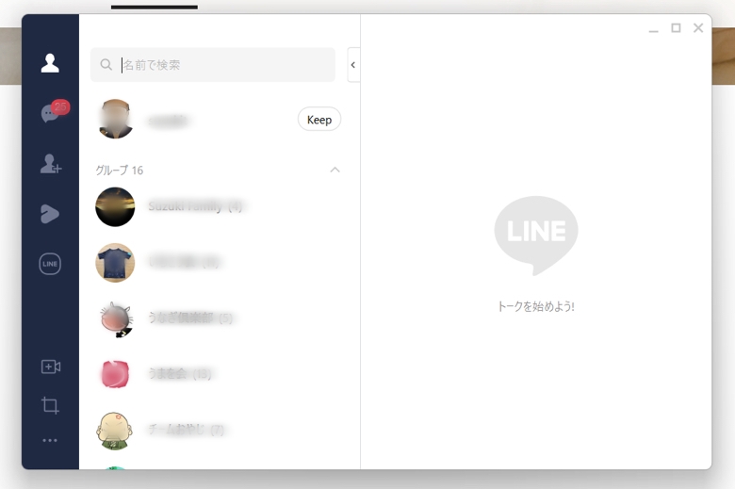Viewport: 735px width, 489px height.
Task: Open the LINE VOOM play-shaped icon
Action: tap(50, 214)
